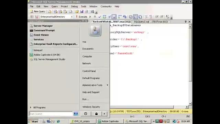Open the shutdown options arrow
Screen dimensions: 220x124
click(104, 114)
